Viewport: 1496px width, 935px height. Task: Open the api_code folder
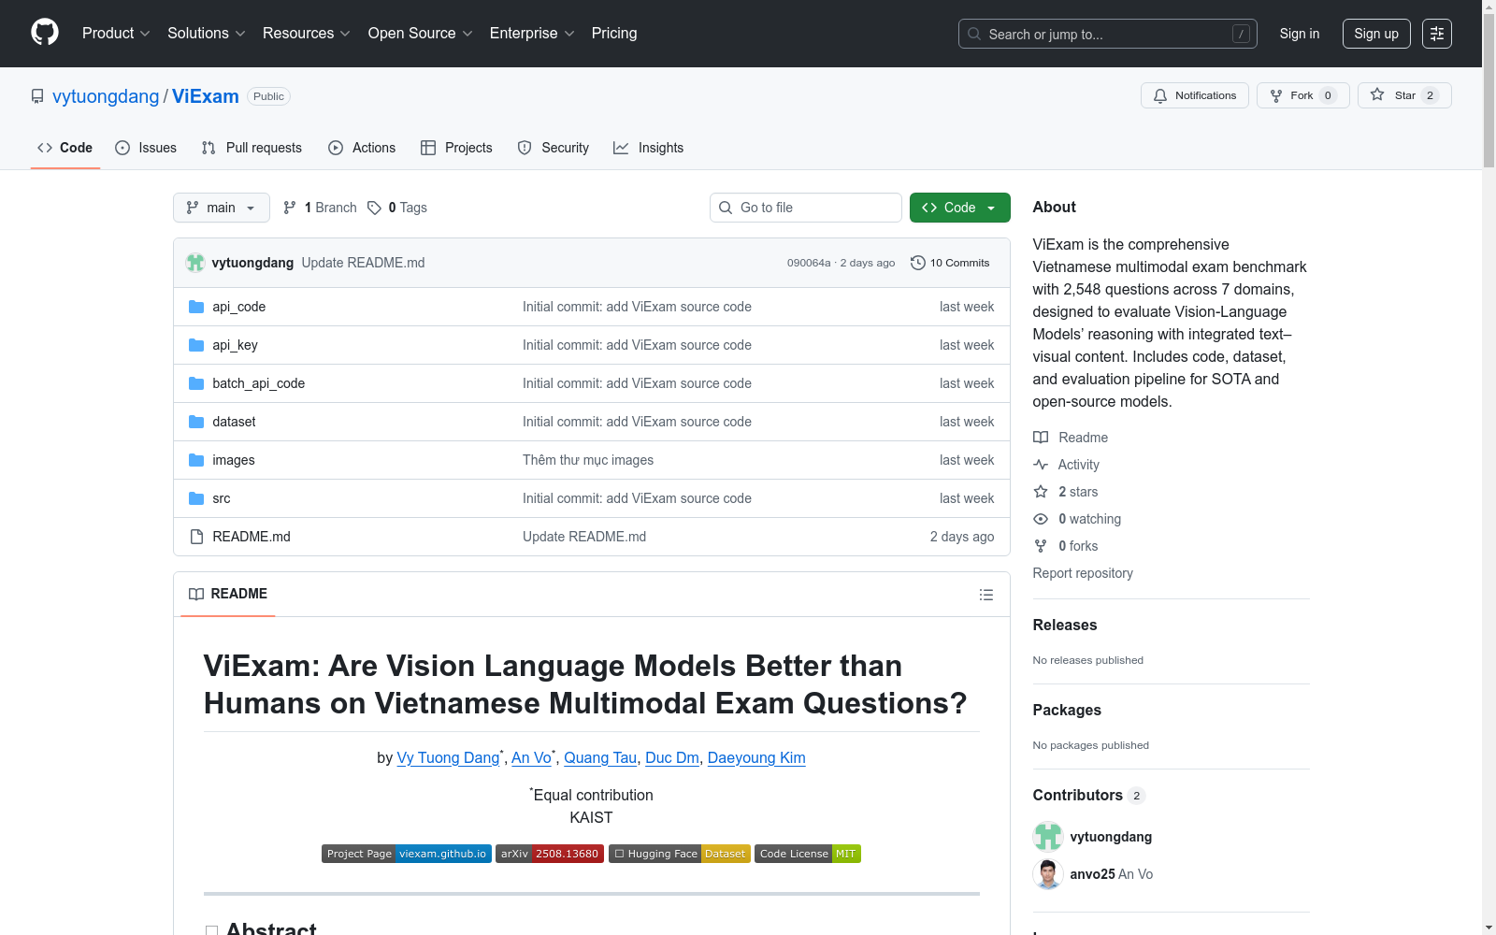point(239,307)
